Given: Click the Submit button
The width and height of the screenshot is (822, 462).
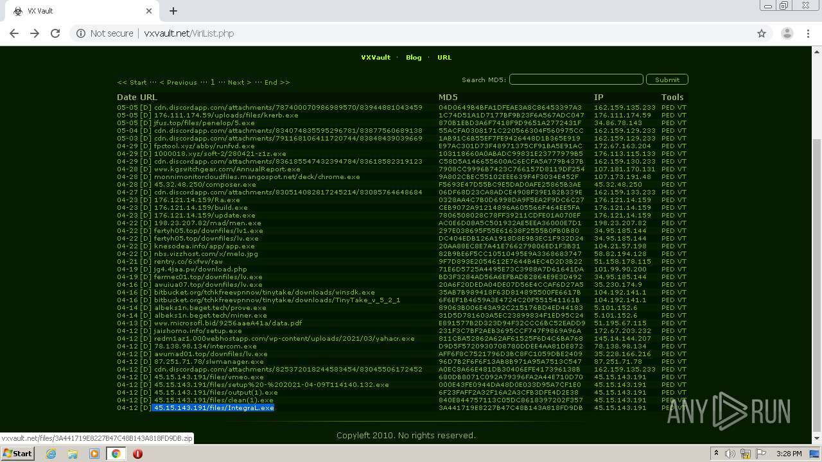Looking at the screenshot, I should [667, 80].
